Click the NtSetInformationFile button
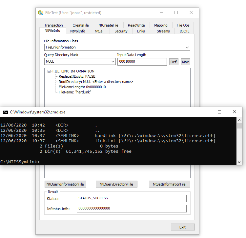246x238 pixels. pos(169,184)
